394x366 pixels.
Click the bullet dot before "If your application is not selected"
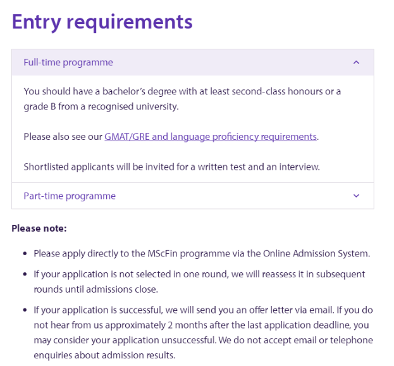25,275
